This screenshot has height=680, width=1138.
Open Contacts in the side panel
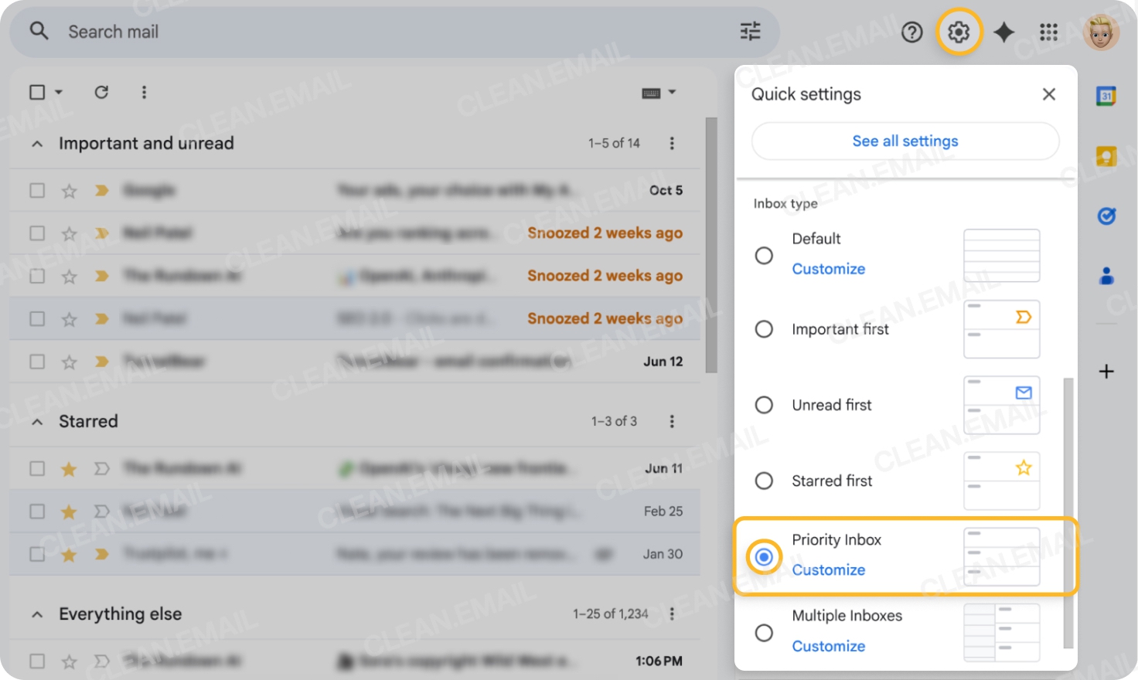[x=1106, y=276]
